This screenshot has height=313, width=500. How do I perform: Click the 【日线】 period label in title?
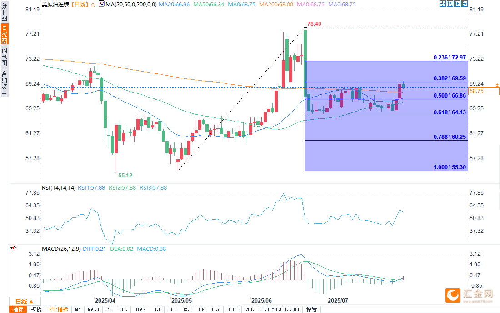80,5
